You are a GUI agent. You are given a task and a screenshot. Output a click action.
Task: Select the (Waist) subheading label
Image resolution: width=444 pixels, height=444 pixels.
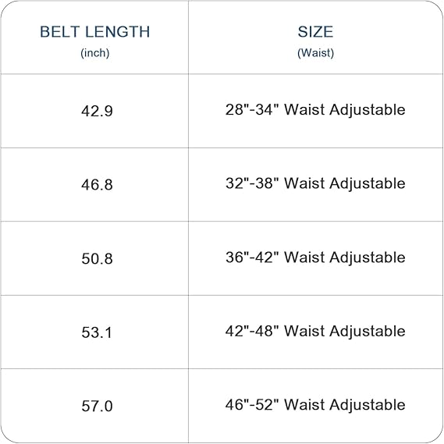tap(315, 53)
